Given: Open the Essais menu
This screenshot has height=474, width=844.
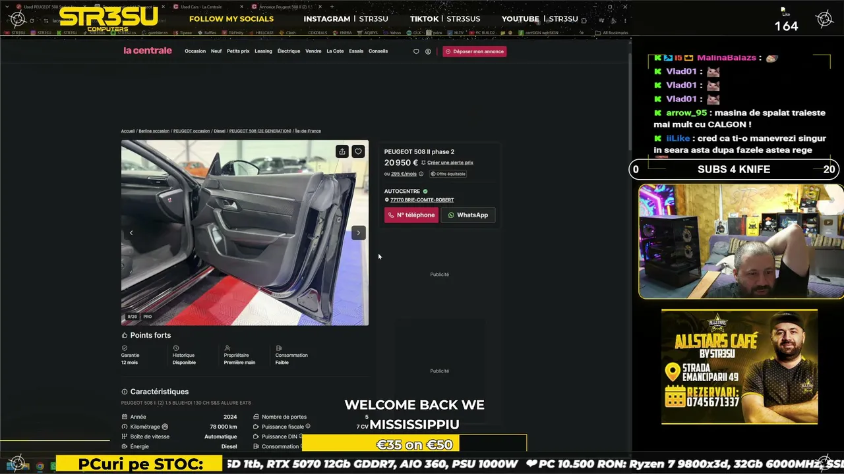Looking at the screenshot, I should (356, 51).
